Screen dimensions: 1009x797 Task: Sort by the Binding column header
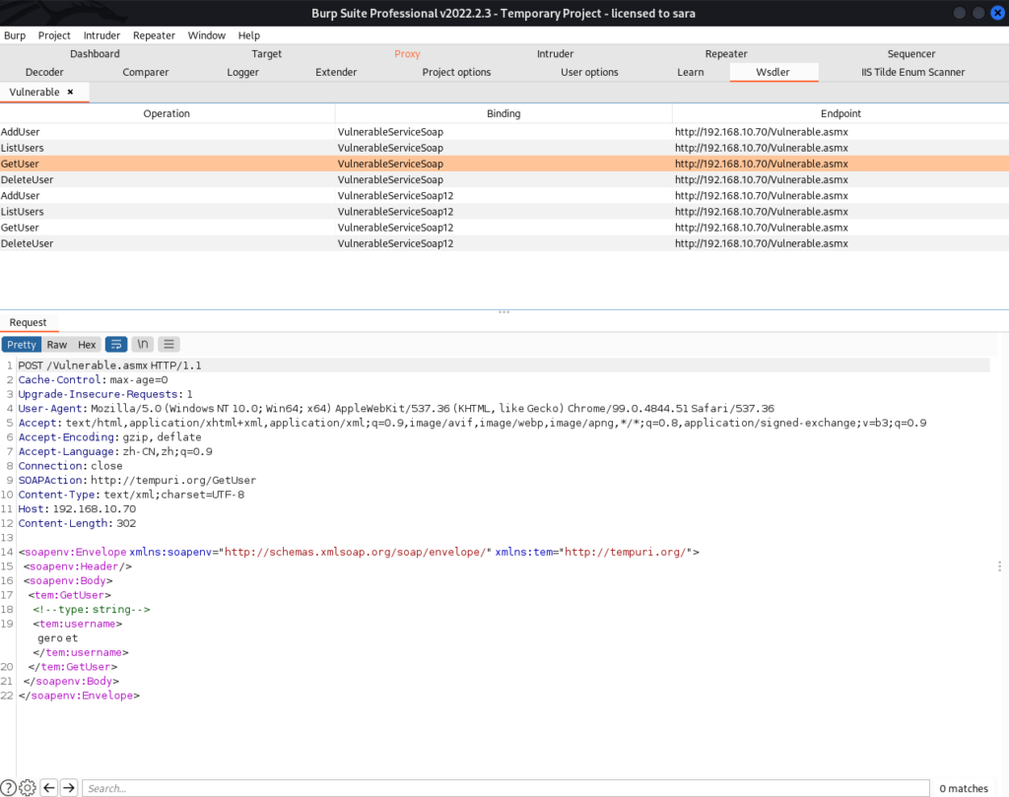504,113
